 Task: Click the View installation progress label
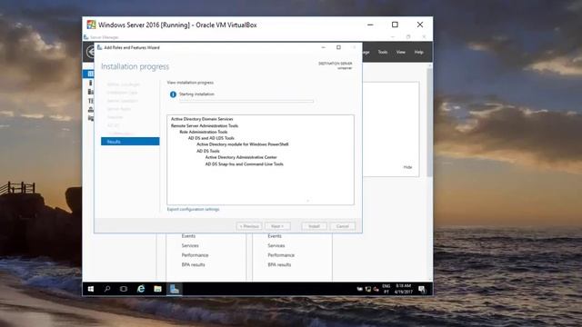click(x=190, y=83)
